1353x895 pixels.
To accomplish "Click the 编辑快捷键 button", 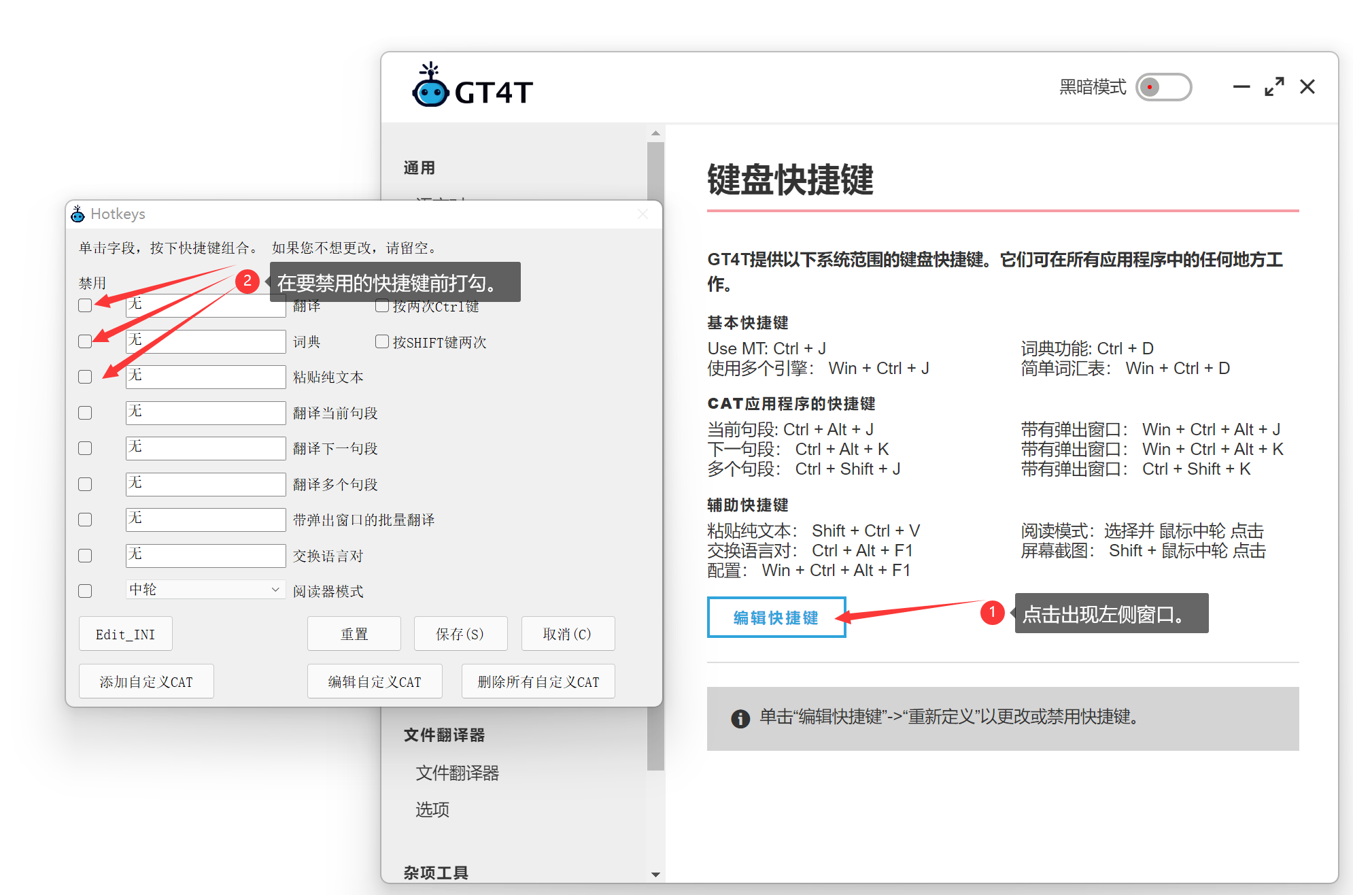I will [x=776, y=618].
